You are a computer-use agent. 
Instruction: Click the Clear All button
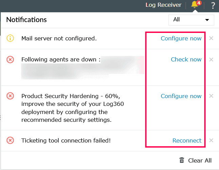point(200,160)
